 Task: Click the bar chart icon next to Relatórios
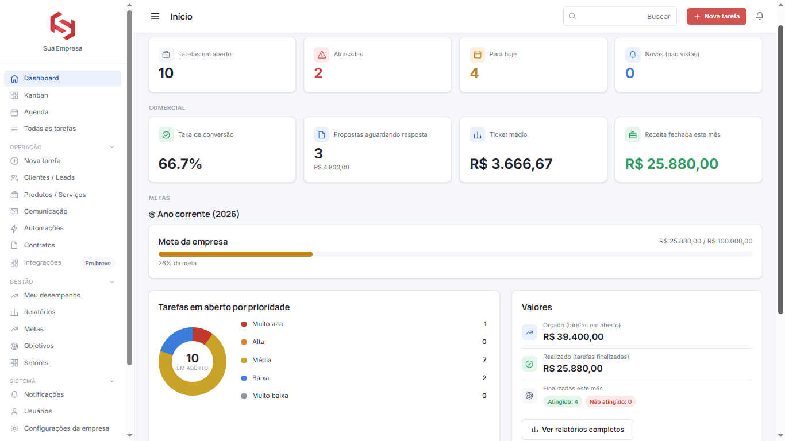14,312
